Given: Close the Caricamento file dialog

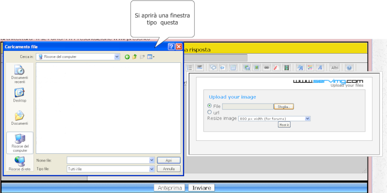Looking at the screenshot, I should click(x=179, y=46).
